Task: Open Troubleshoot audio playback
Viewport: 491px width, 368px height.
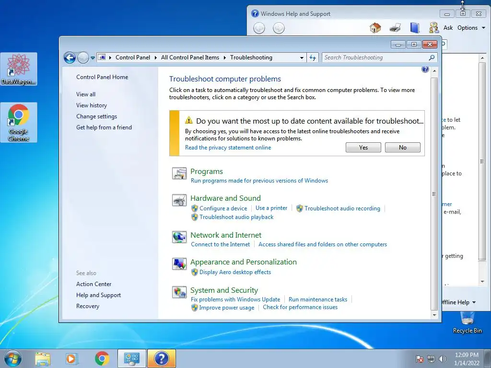Action: [x=236, y=217]
